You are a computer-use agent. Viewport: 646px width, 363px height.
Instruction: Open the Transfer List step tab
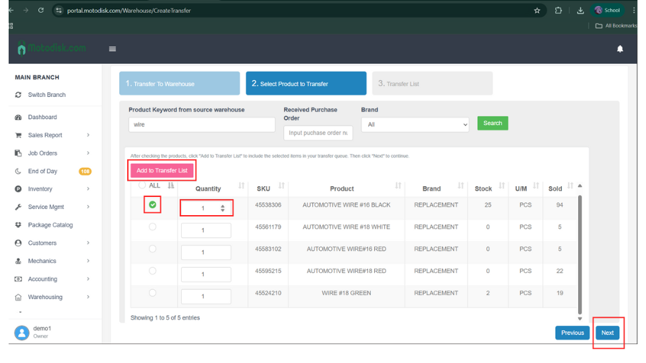pos(432,83)
